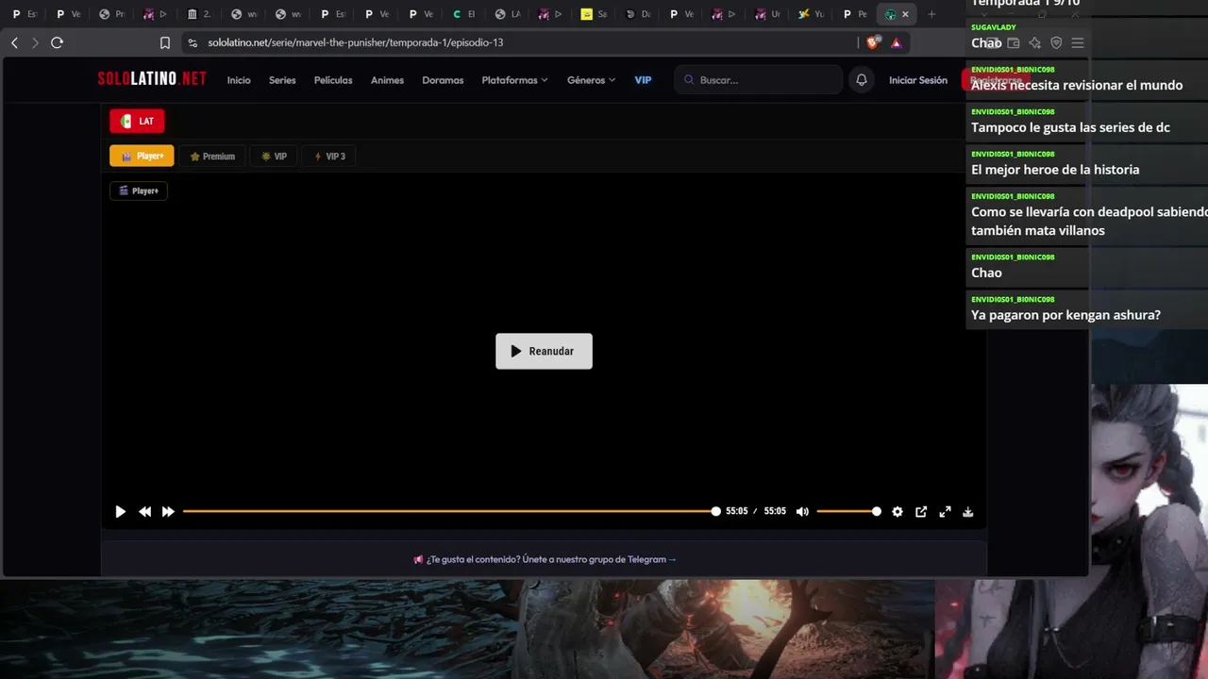Viewport: 1208px width, 679px height.
Task: Expand the Géneros dropdown
Action: [591, 80]
